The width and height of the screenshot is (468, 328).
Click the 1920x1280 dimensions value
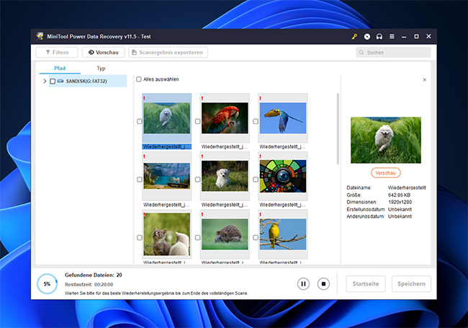coord(400,203)
